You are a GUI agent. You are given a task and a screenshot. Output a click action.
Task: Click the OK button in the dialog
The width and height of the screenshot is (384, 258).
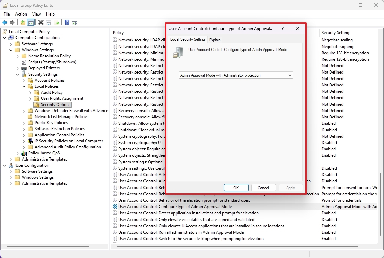(236, 188)
